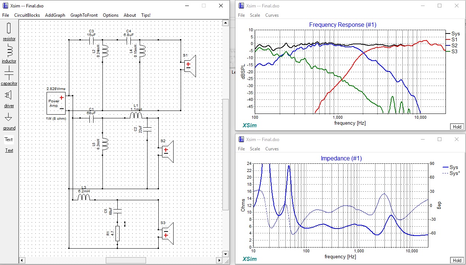Viewport: 466px width, 265px height.
Task: Select the inductor coil icon in palette
Action: [9, 51]
